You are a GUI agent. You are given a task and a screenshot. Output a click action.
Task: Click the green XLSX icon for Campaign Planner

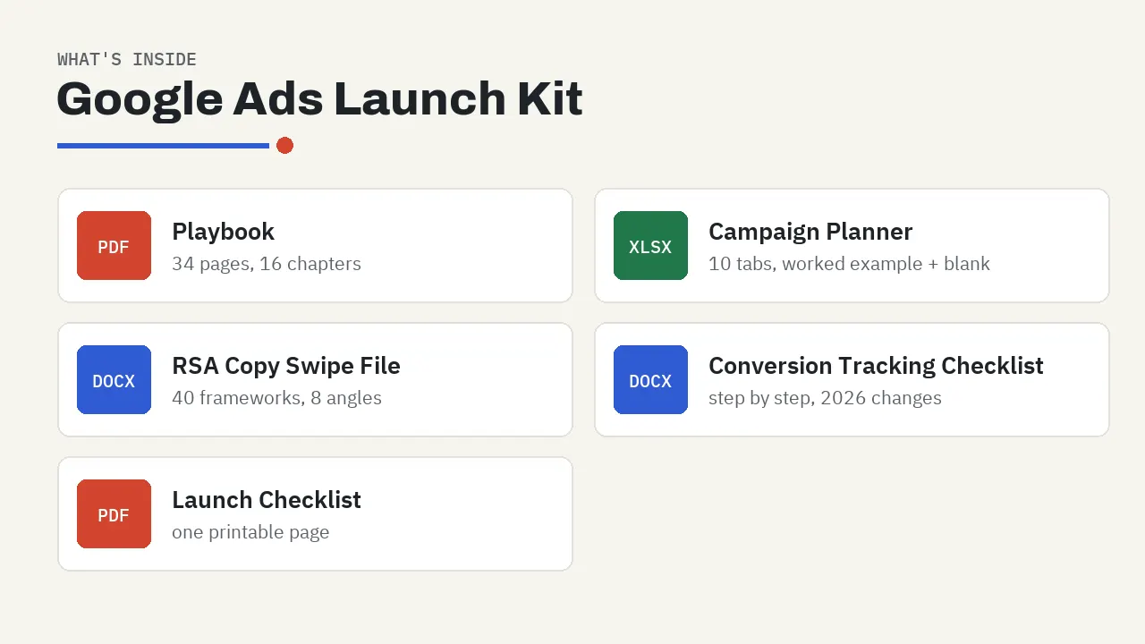tap(650, 245)
